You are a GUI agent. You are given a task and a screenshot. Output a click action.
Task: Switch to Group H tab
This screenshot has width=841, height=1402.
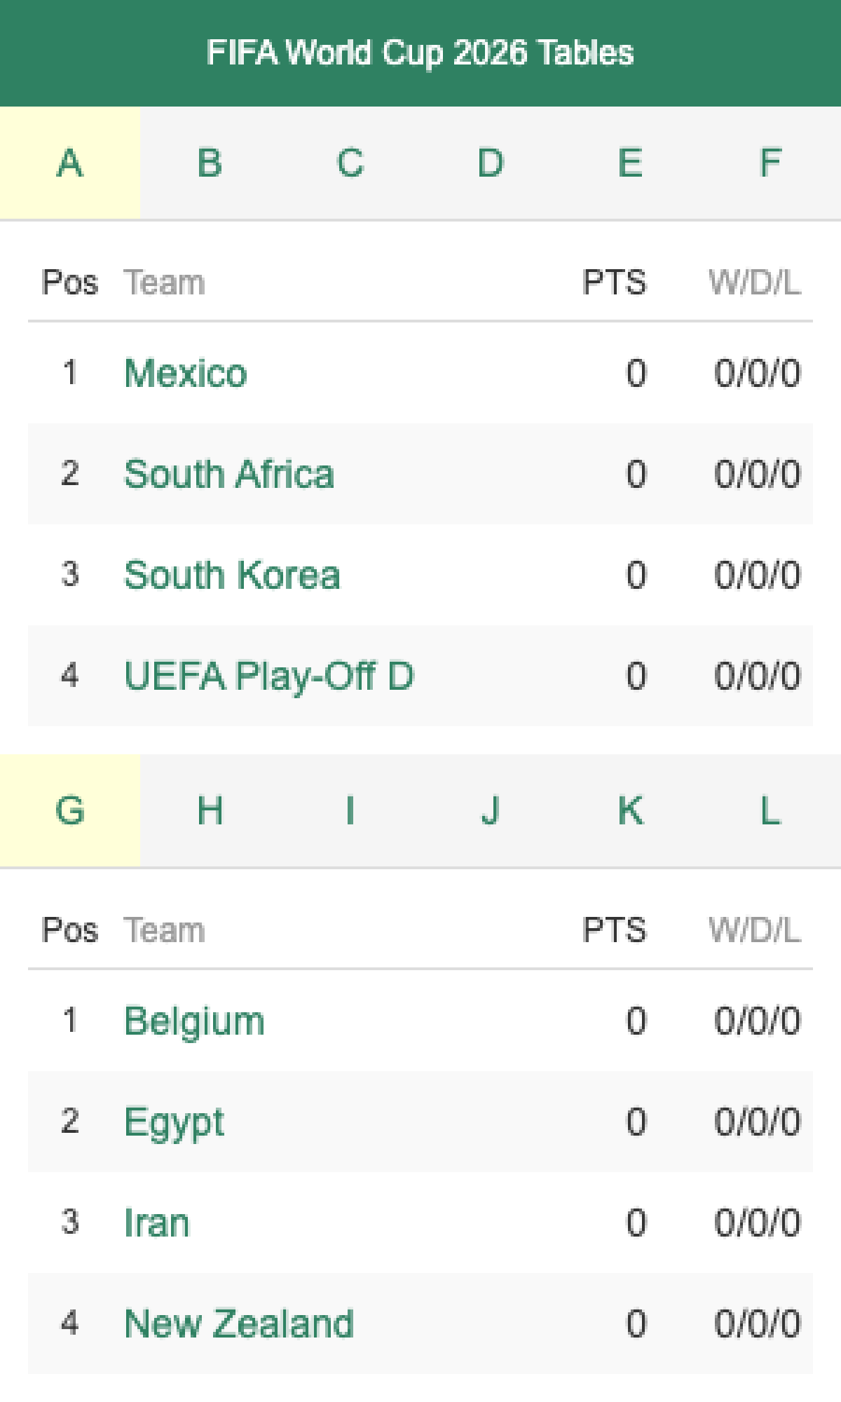pyautogui.click(x=210, y=811)
